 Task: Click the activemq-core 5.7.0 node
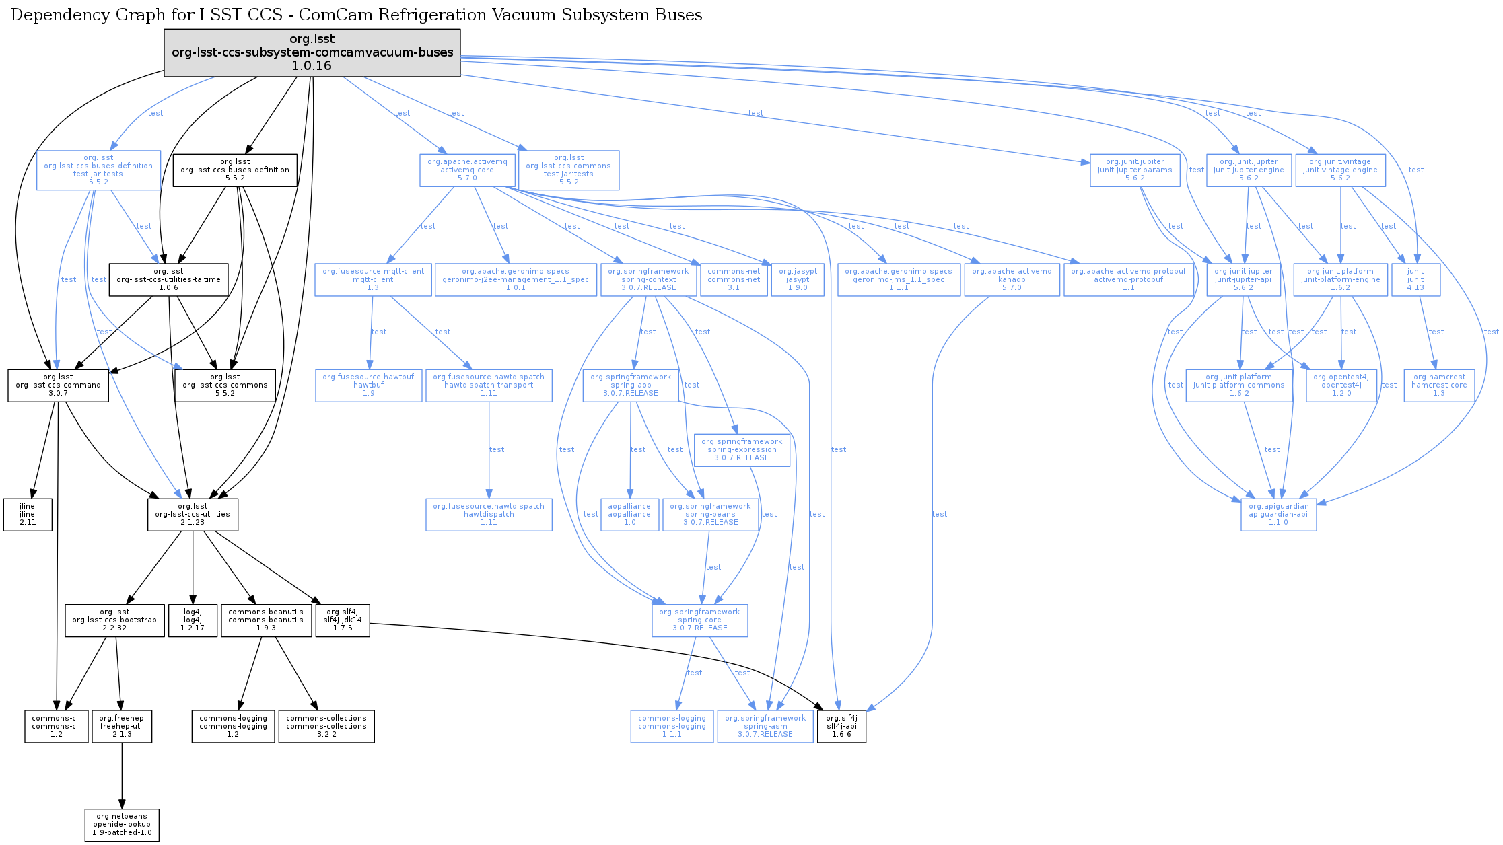pos(467,170)
